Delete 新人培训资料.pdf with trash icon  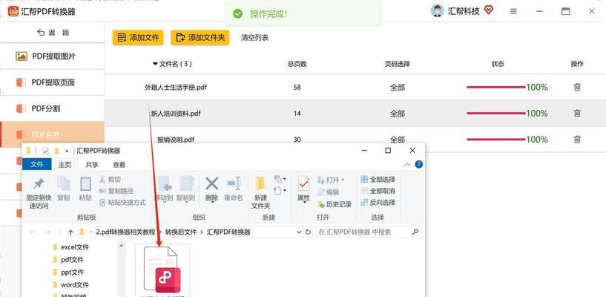pos(577,114)
